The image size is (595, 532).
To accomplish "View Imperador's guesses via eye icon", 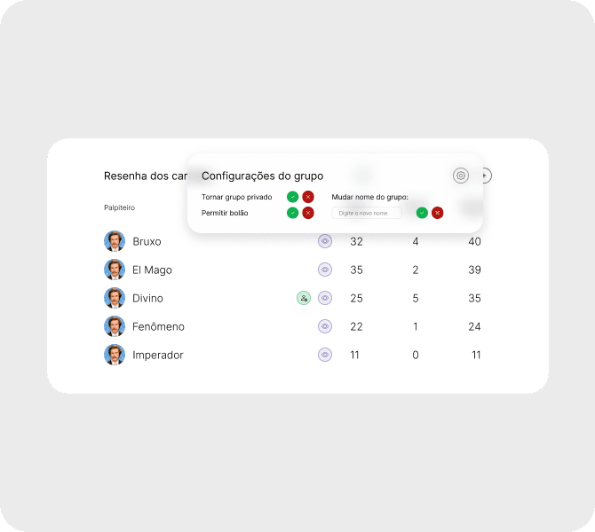I will pyautogui.click(x=325, y=355).
